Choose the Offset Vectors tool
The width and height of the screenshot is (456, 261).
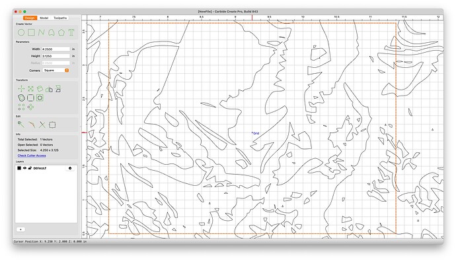21,98
